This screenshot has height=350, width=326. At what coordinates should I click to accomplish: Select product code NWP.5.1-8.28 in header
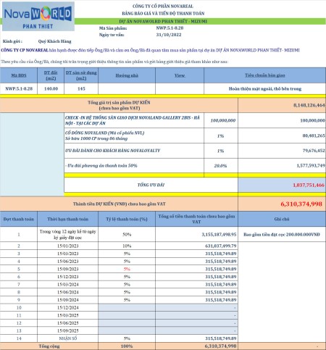(170, 28)
